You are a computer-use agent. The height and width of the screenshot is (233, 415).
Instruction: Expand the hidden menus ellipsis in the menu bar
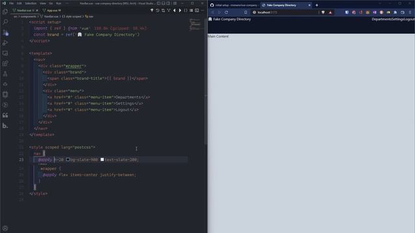click(x=67, y=3)
